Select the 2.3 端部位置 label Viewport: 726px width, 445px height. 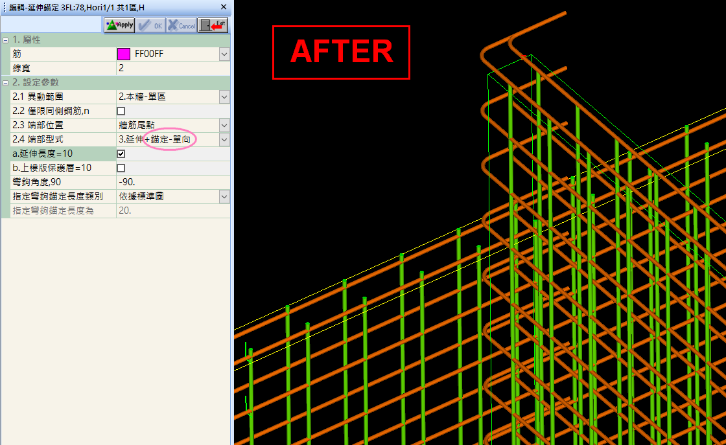[38, 126]
